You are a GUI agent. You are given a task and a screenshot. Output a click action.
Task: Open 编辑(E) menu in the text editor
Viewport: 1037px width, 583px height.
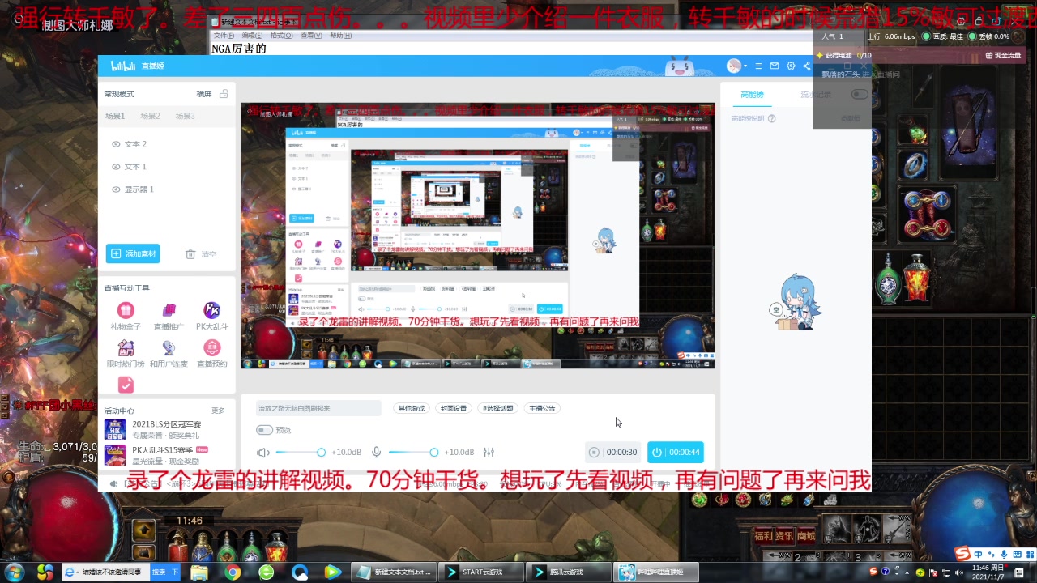[x=252, y=36]
